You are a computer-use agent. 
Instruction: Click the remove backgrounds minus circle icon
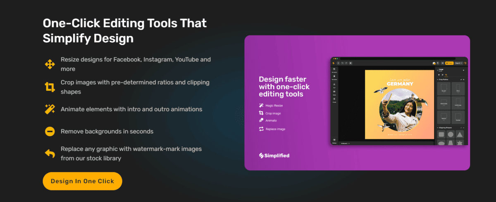[50, 132]
